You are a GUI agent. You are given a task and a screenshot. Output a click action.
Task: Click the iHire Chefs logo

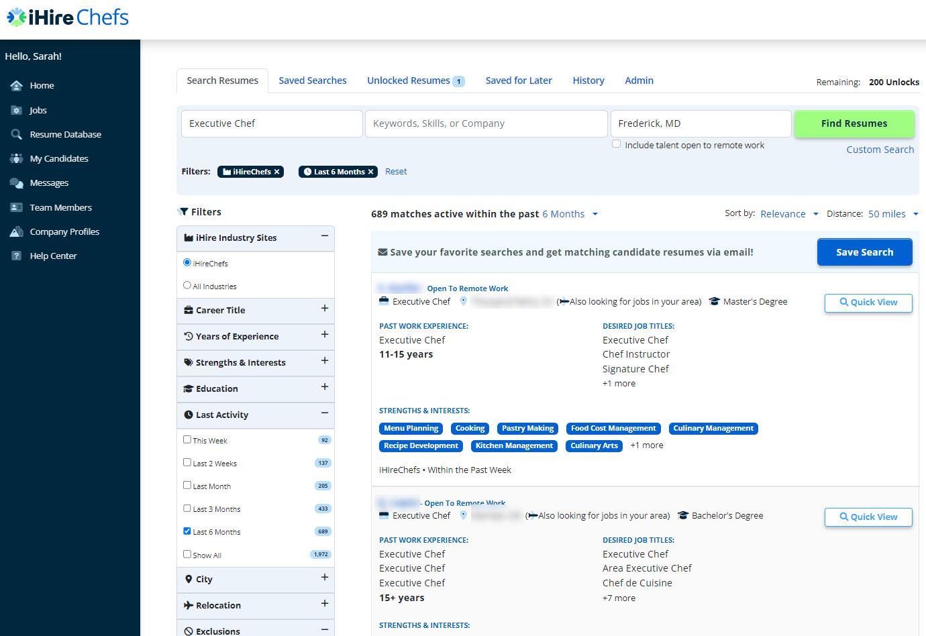click(68, 17)
